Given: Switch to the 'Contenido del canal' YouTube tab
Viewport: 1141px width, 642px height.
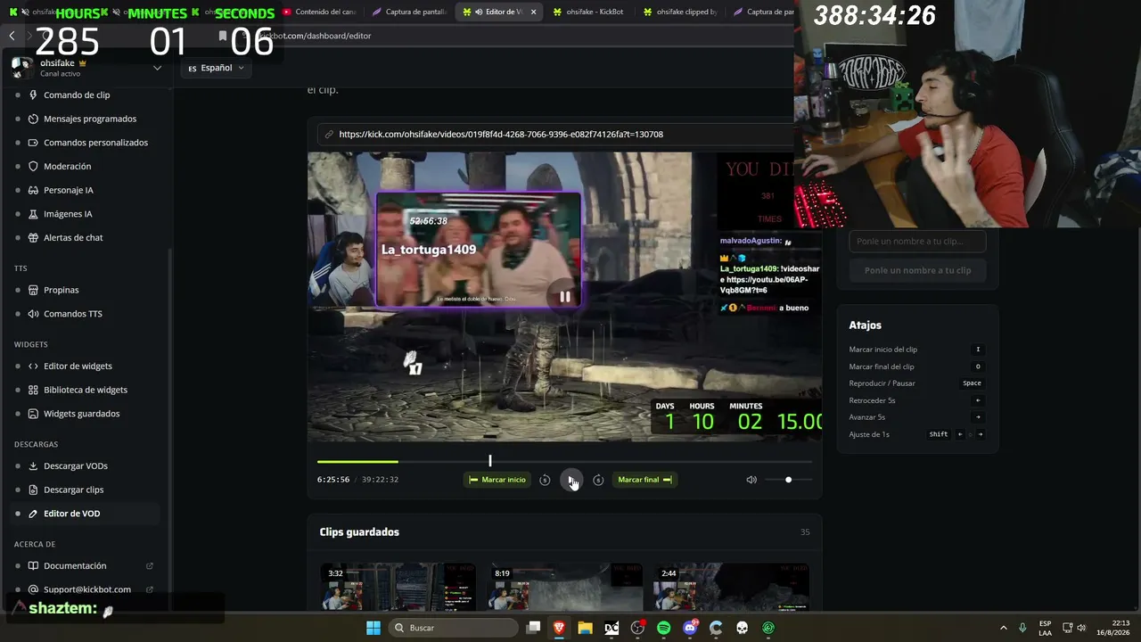Looking at the screenshot, I should point(318,12).
